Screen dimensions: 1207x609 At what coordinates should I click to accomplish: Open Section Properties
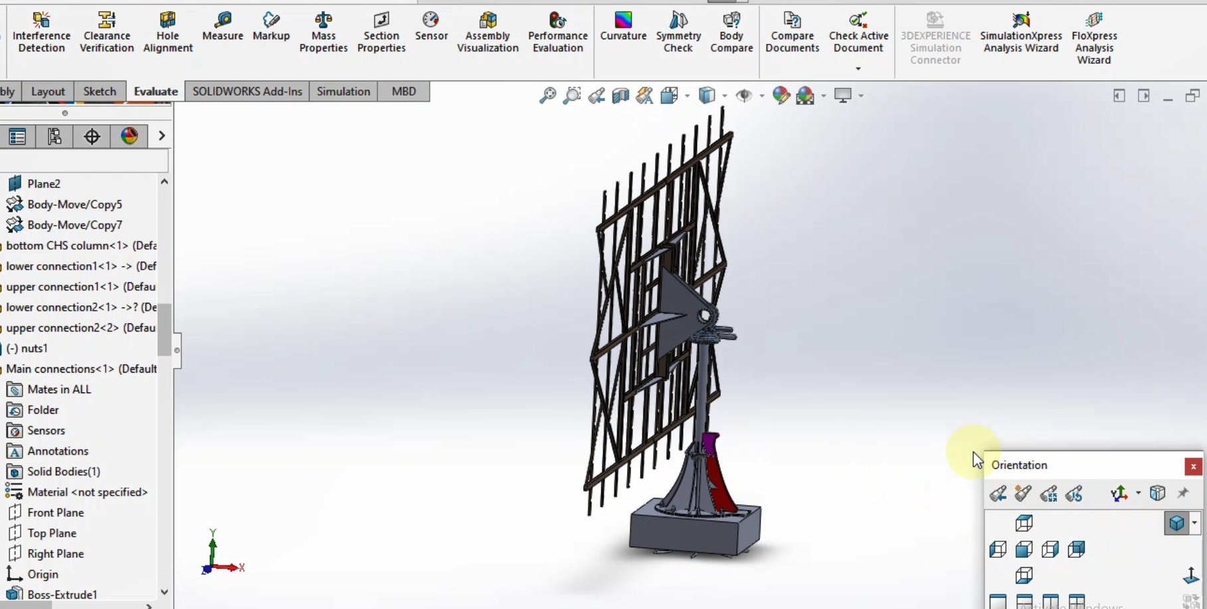(381, 32)
